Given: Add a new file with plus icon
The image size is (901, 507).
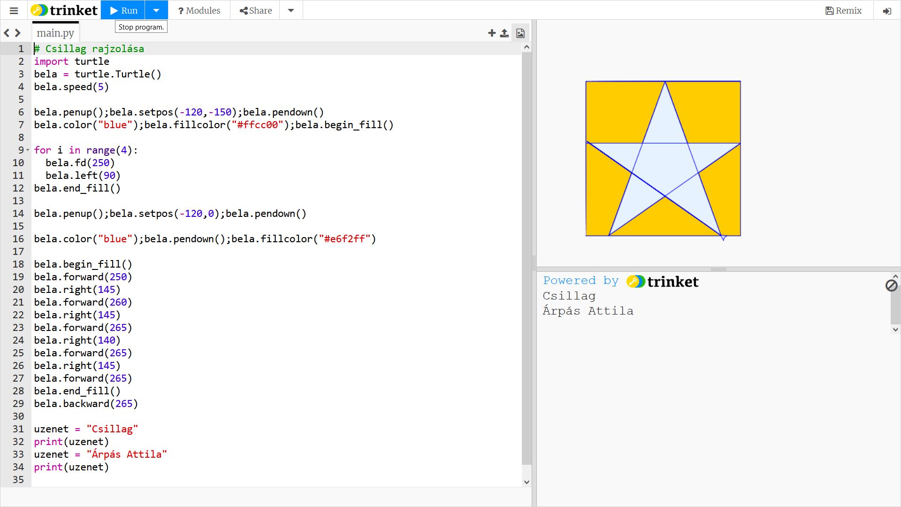Looking at the screenshot, I should point(492,33).
